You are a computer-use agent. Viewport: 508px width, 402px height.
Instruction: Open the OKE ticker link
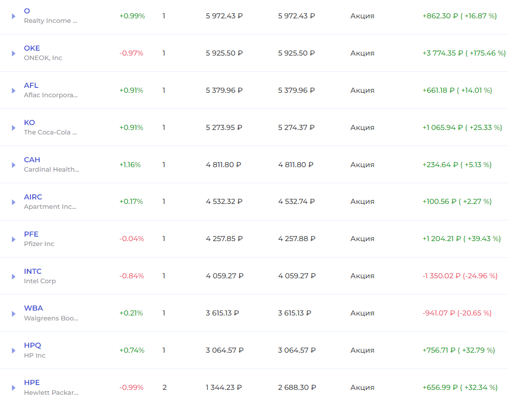click(32, 48)
